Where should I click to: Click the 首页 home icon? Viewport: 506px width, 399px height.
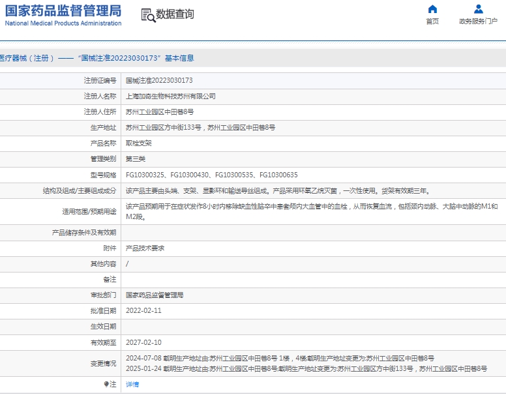(432, 9)
